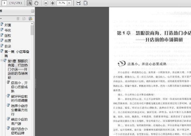Select the 第一篇 小店筹备篇 bookmark
Image resolution: width=191 pixels, height=136 pixels.
pyautogui.click(x=17, y=54)
